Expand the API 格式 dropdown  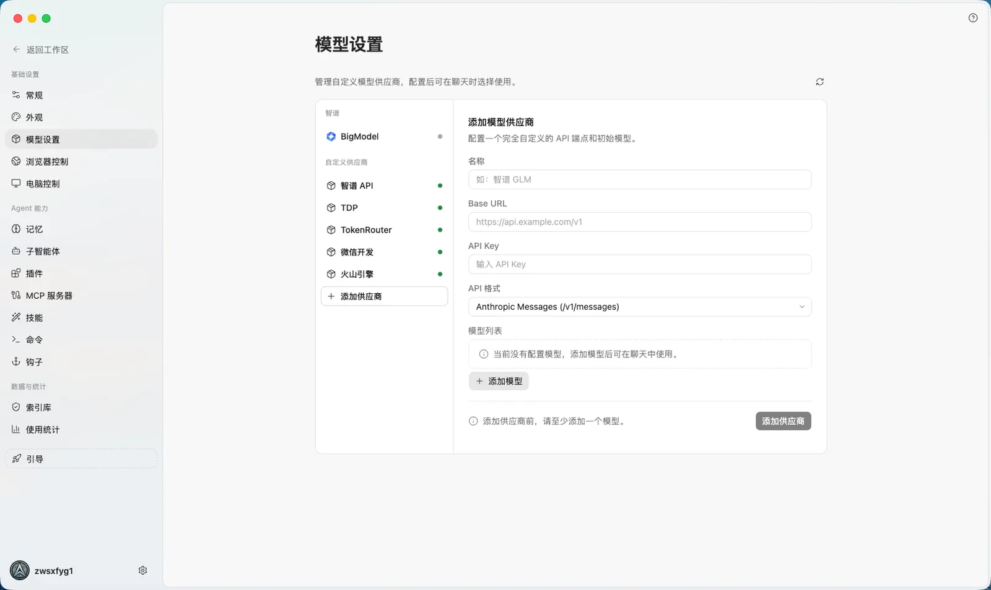[x=640, y=307]
